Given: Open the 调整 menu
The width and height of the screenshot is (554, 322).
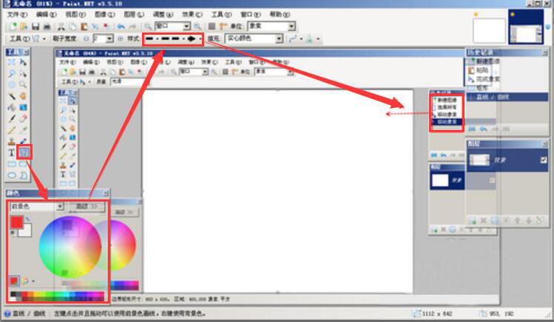Looking at the screenshot, I should (163, 15).
